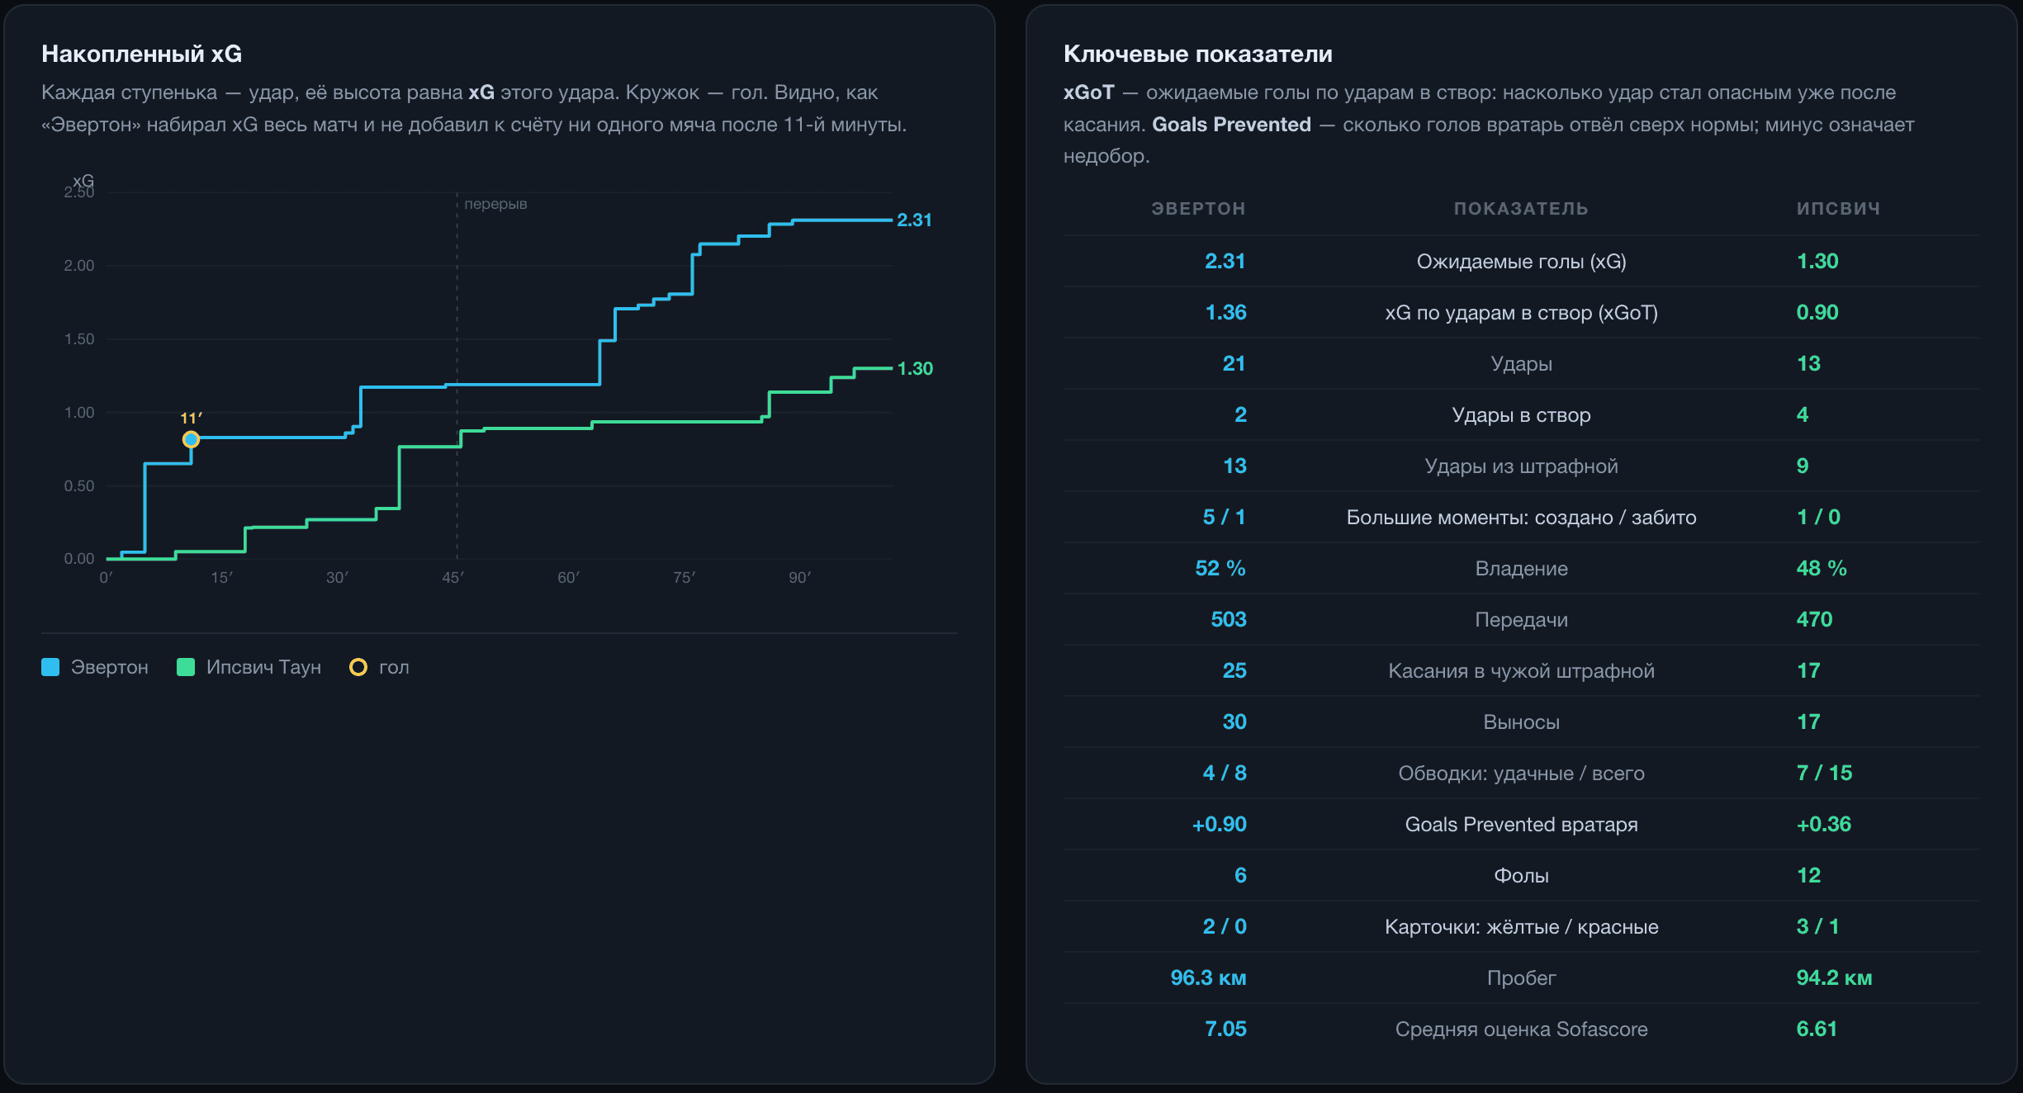Click the Касания в чужой штрафной label
Screen dimensions: 2023x1093
coord(1521,671)
